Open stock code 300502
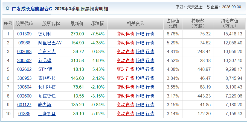Image resolution: width=247 pixels, height=122 pixels. pyautogui.click(x=24, y=60)
